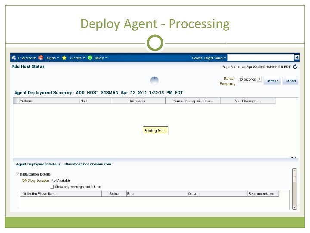Open the Enterprise menu
Screen dimensions: 310x233
[x=27, y=58]
